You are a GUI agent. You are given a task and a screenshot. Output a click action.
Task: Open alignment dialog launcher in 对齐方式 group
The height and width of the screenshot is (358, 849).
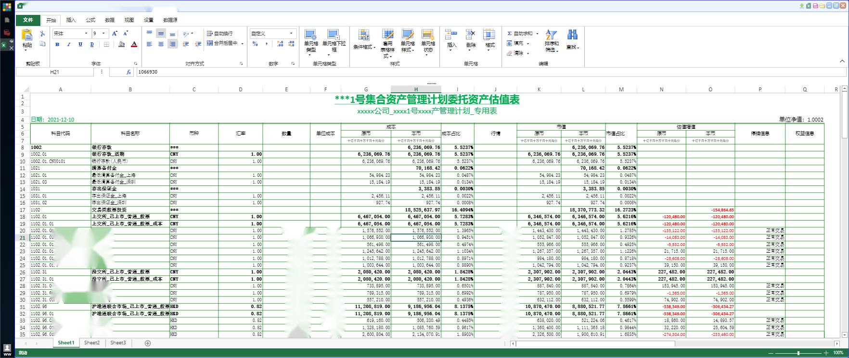241,63
